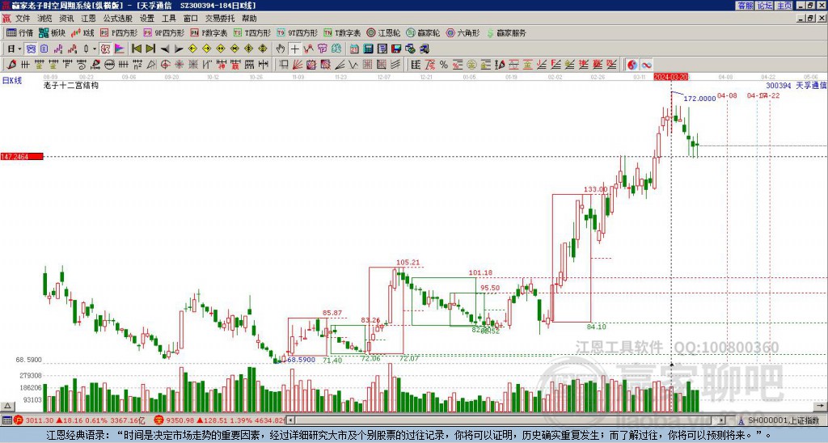Select the percent % retracement tool
The width and height of the screenshot is (828, 443).
tap(444, 65)
